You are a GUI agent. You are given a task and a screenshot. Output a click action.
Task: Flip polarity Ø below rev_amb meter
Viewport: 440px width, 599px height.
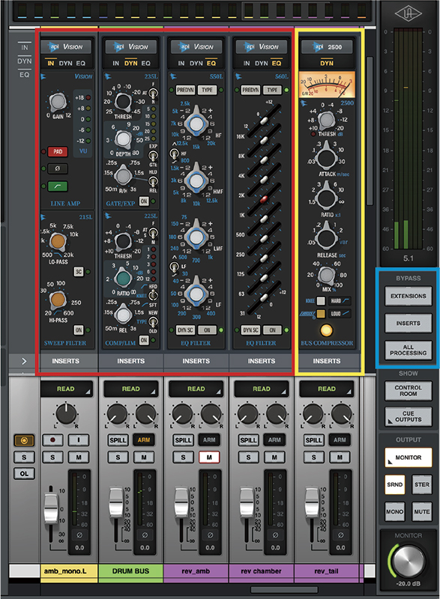coord(210,535)
